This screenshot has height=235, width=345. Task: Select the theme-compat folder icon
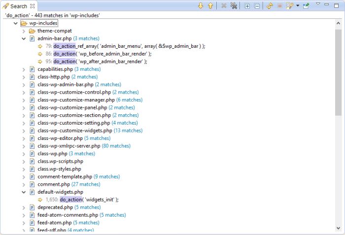point(32,31)
